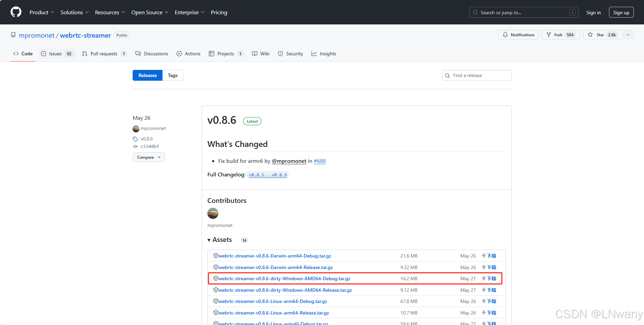The height and width of the screenshot is (325, 644).
Task: Click the Issues count badge 92
Action: coord(69,54)
